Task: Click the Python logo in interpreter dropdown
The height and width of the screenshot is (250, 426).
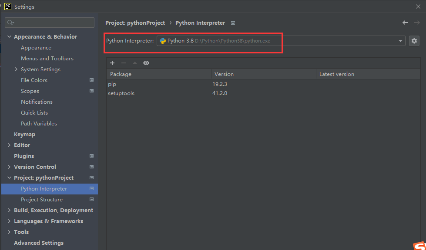Action: 163,41
